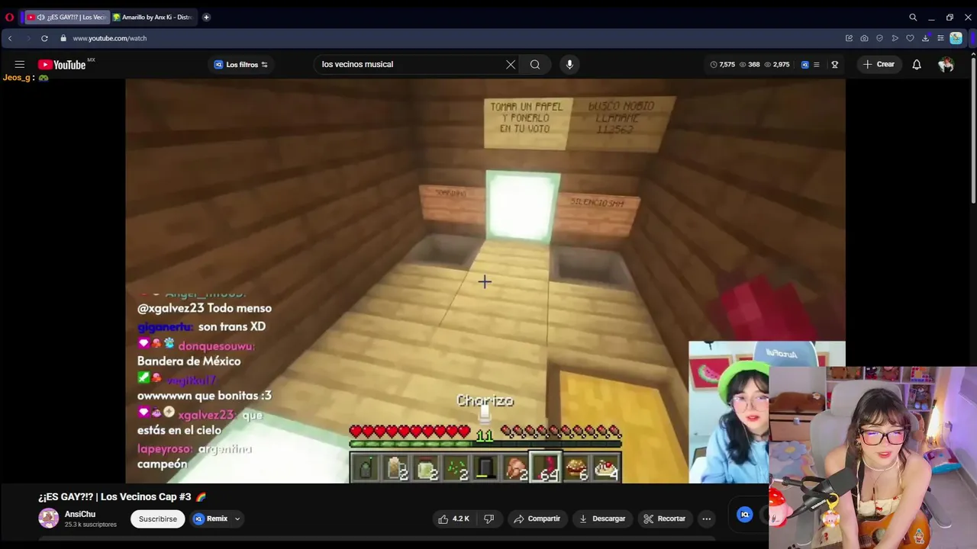The image size is (977, 549).
Task: Open the AnsiChu channel avatar
Action: [49, 518]
